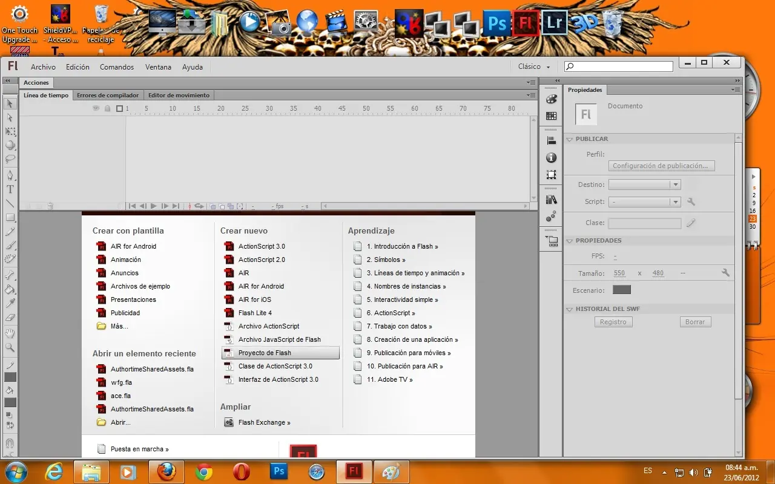Pick the Lasso tool

click(10, 159)
